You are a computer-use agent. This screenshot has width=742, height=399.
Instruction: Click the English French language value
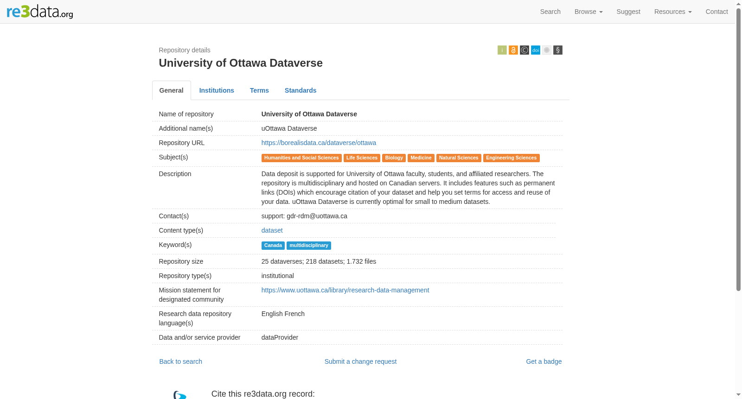[x=283, y=314]
